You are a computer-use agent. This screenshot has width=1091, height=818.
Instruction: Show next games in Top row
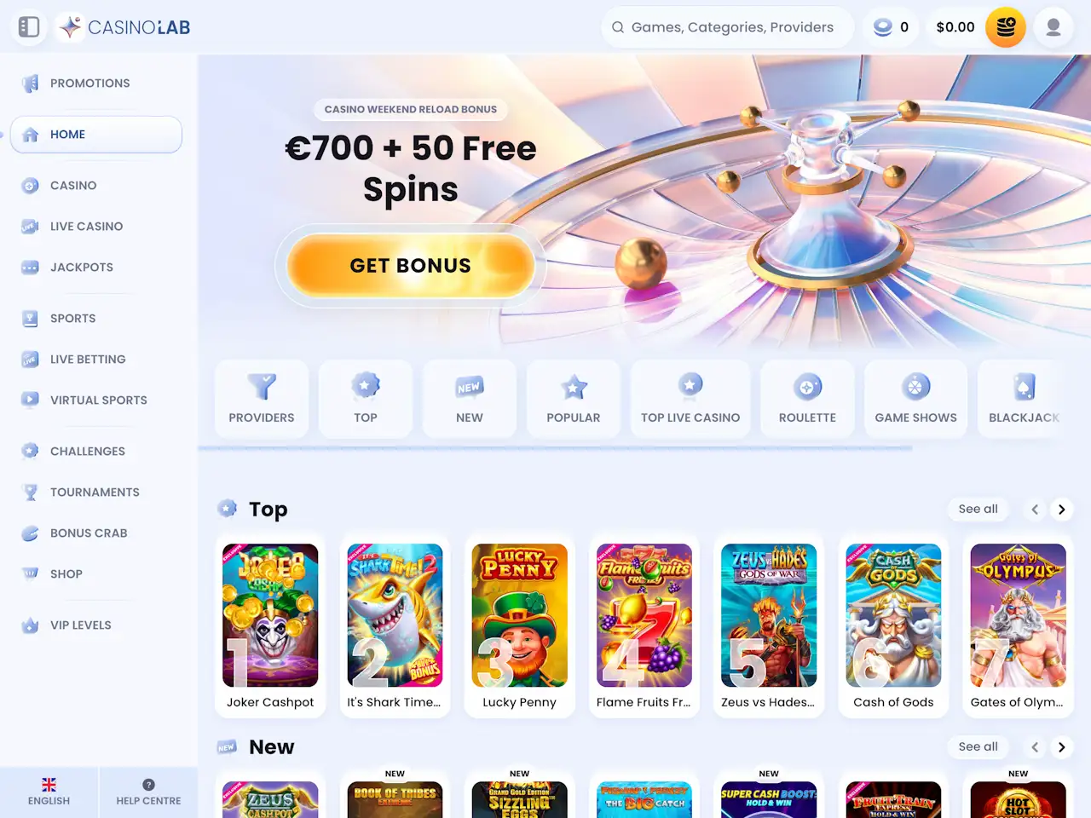click(x=1061, y=510)
